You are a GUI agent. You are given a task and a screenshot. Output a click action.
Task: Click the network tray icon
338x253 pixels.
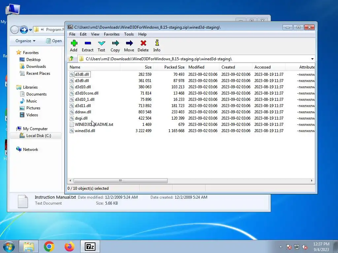coord(297,247)
